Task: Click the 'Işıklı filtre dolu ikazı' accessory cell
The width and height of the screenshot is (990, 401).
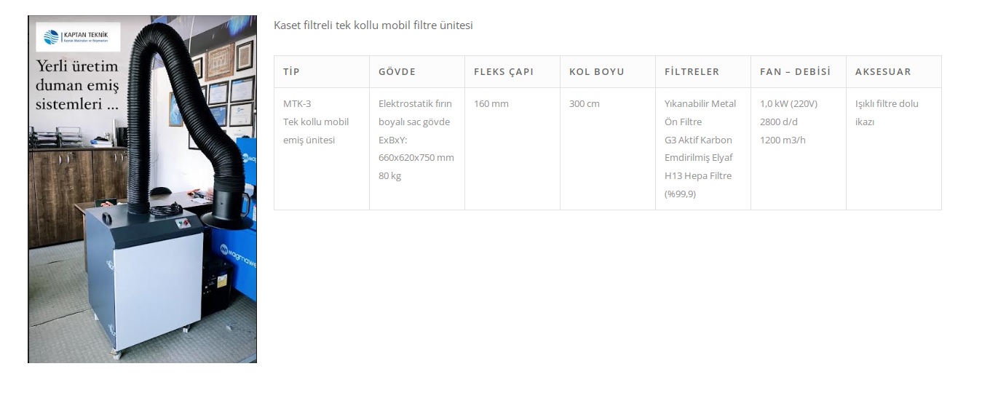Action: click(886, 113)
